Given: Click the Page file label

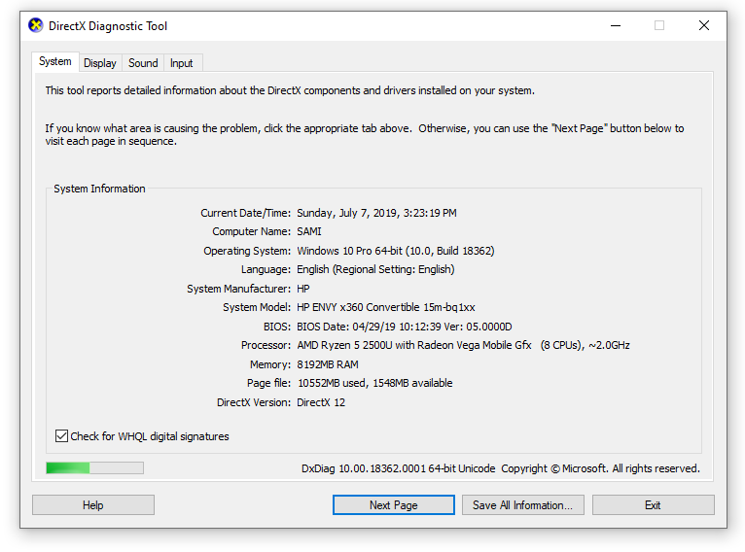Looking at the screenshot, I should click(268, 383).
